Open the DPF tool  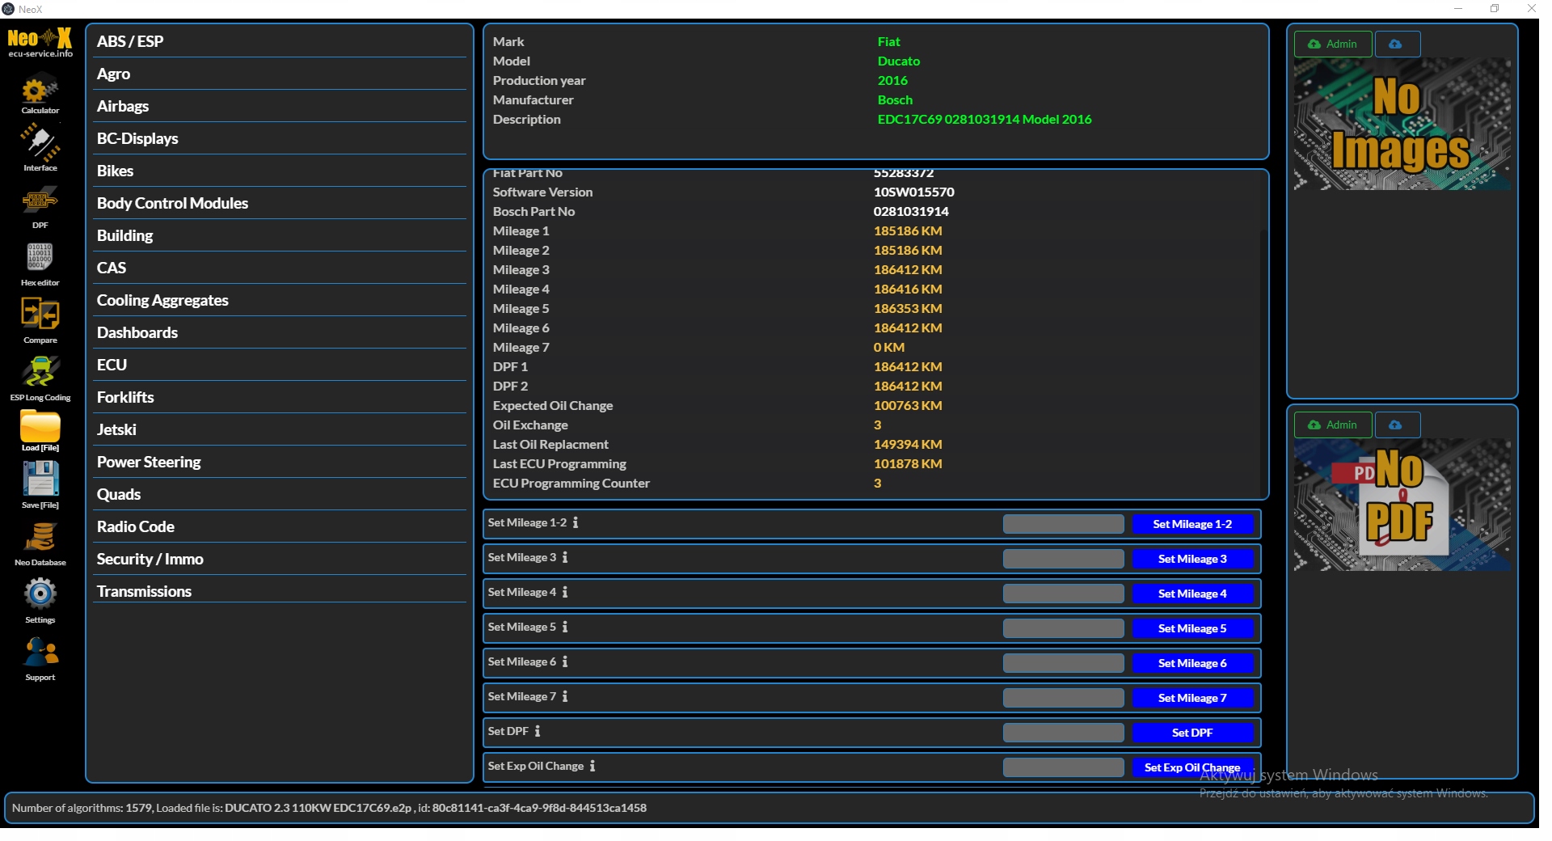(x=40, y=204)
